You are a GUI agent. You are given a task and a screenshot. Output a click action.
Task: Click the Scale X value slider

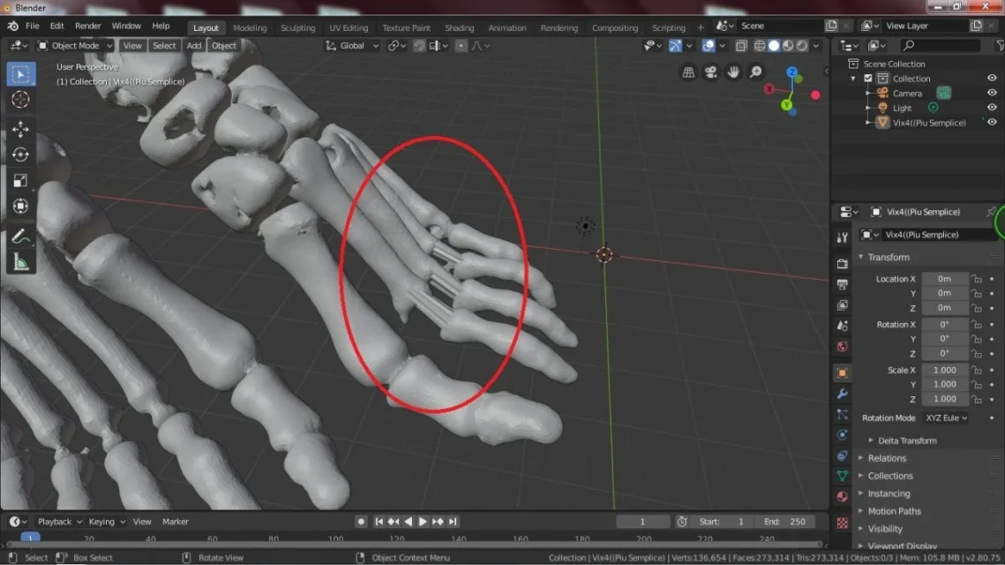tap(945, 370)
